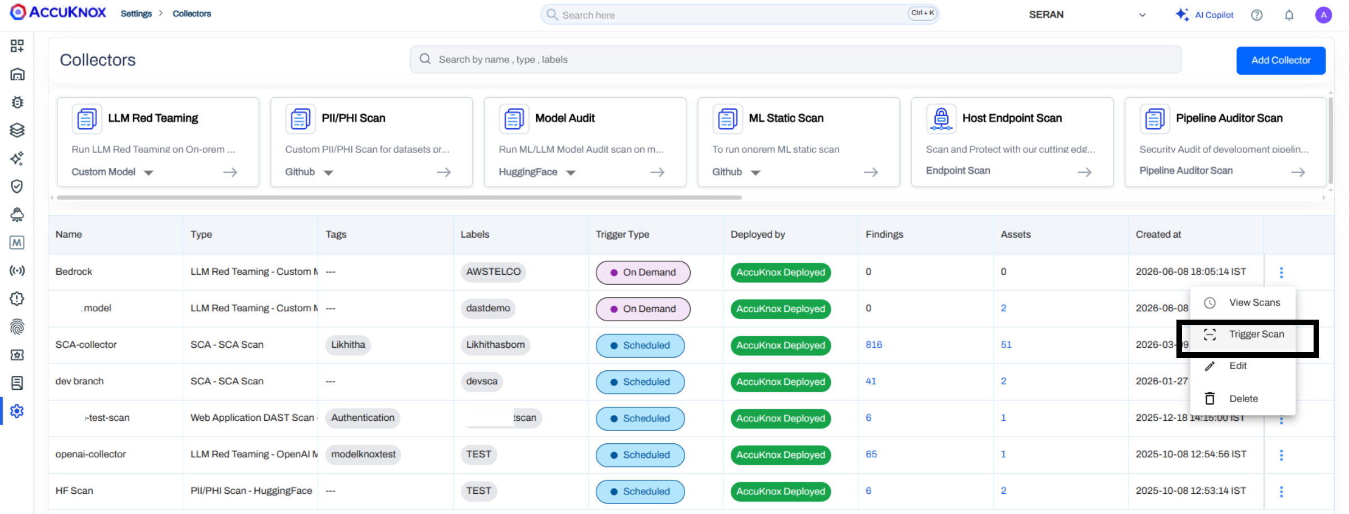Focus the global Search here field
The height and width of the screenshot is (514, 1349).
click(x=740, y=15)
